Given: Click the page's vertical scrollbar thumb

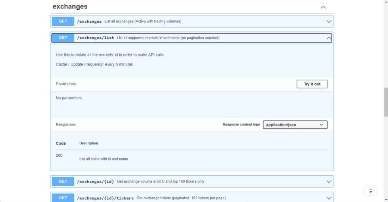Looking at the screenshot, I should 386,102.
